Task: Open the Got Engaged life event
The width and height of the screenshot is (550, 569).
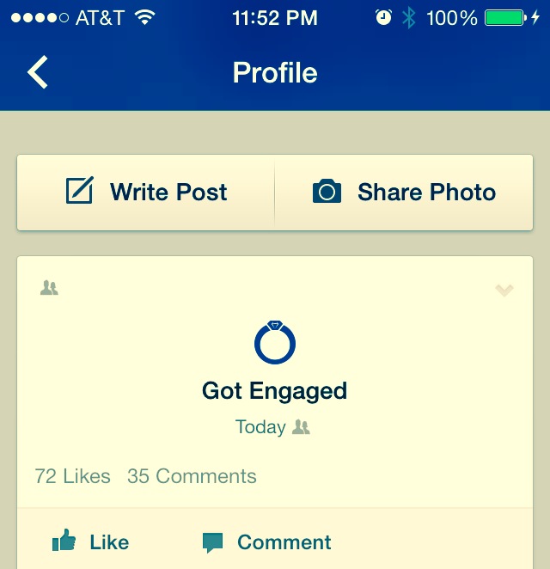Action: [x=275, y=391]
